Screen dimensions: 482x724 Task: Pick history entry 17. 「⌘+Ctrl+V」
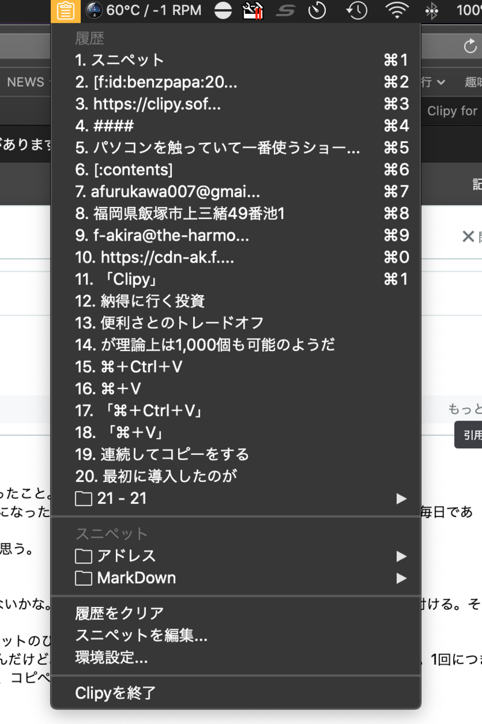click(x=236, y=411)
